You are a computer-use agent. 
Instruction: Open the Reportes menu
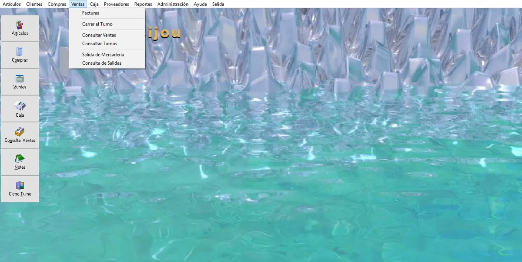pos(143,4)
